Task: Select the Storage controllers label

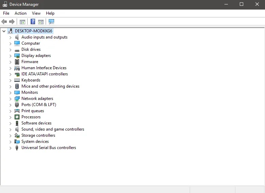Action: click(x=38, y=135)
